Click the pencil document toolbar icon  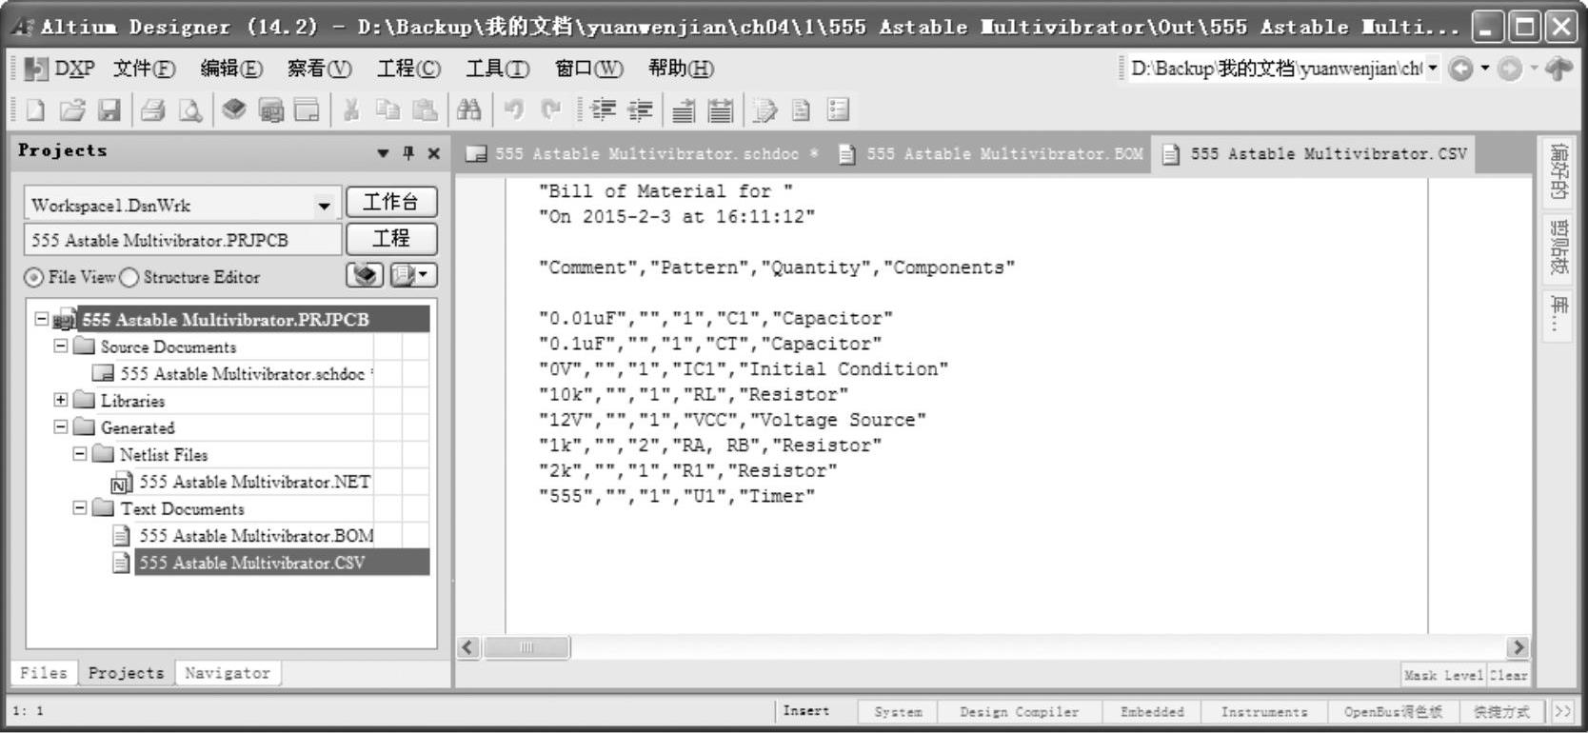coord(764,110)
